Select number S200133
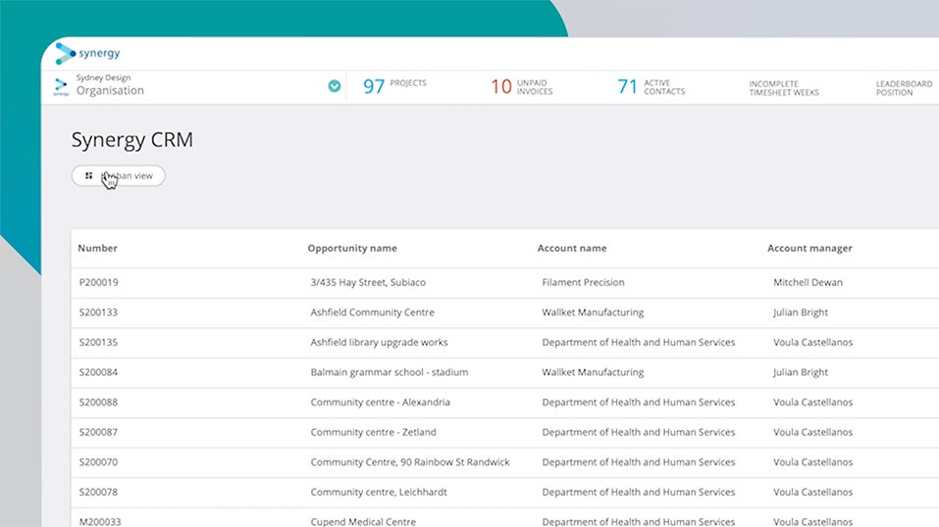 (98, 312)
